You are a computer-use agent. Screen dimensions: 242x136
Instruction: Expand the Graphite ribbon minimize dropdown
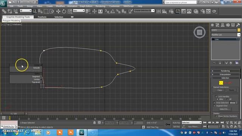pyautogui.click(x=72, y=17)
